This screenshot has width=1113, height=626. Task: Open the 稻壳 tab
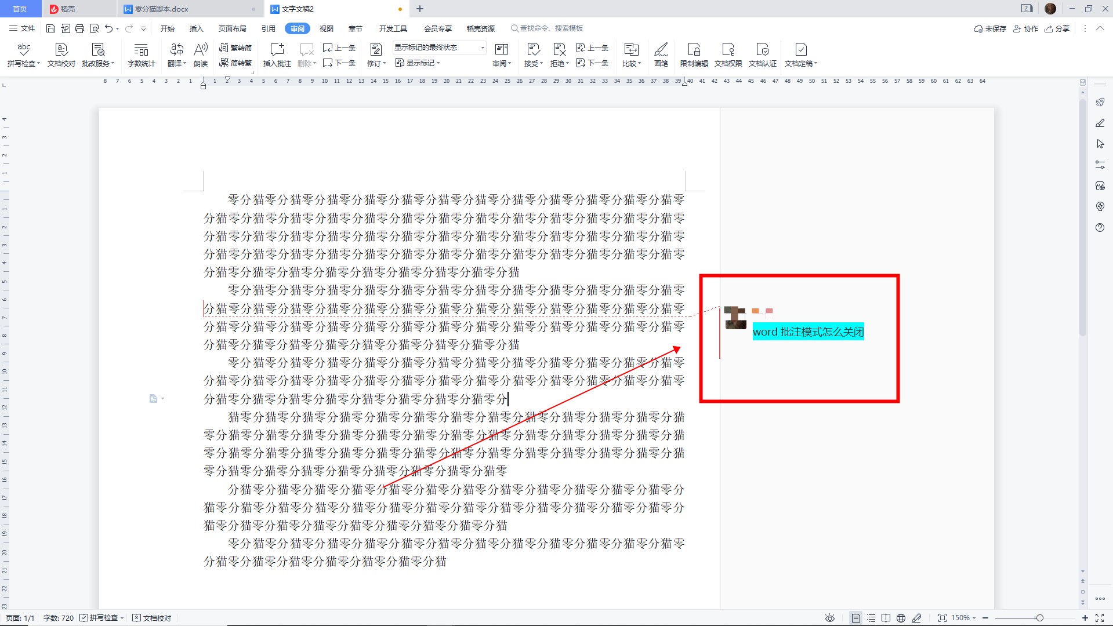pyautogui.click(x=78, y=9)
